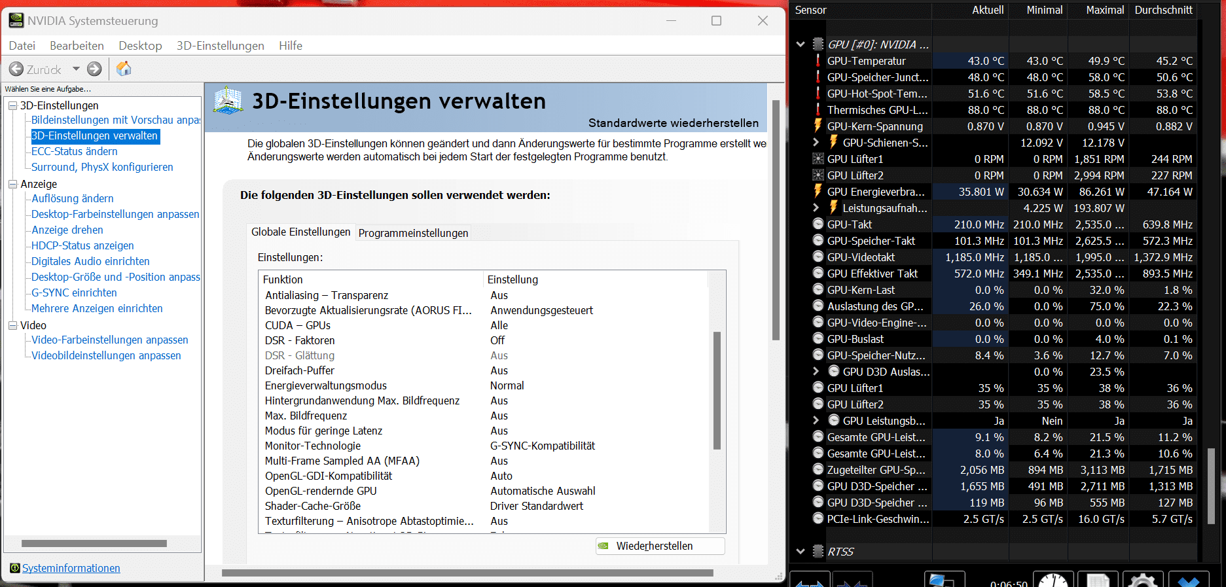The image size is (1226, 587).
Task: Click the Systeminformationen icon at bottom left
Action: (15, 568)
